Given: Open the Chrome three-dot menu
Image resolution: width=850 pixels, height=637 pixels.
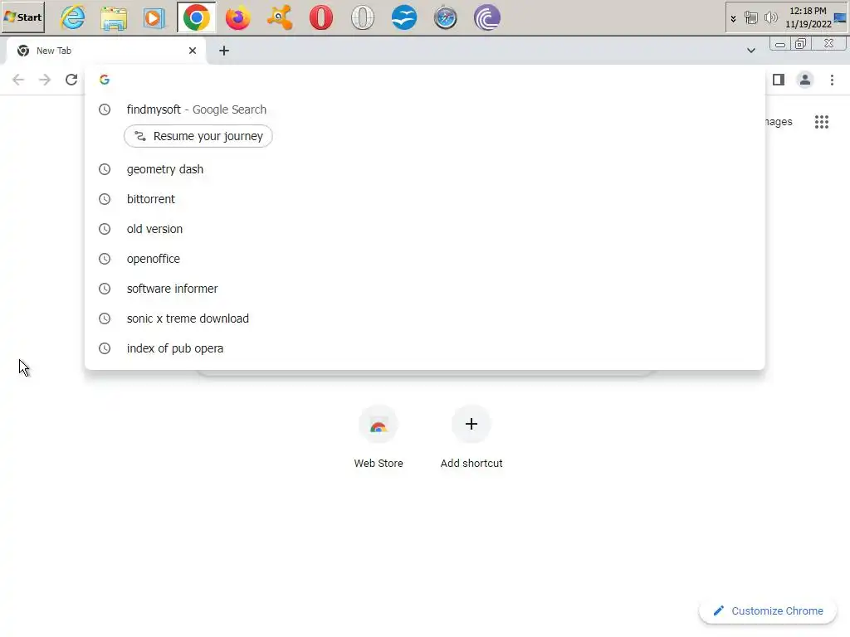Looking at the screenshot, I should [832, 80].
